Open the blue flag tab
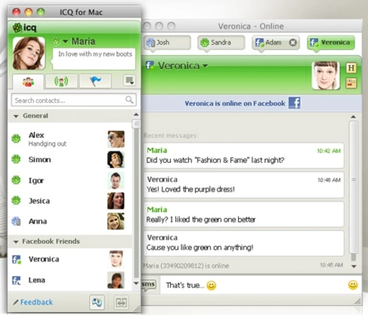 [95, 81]
